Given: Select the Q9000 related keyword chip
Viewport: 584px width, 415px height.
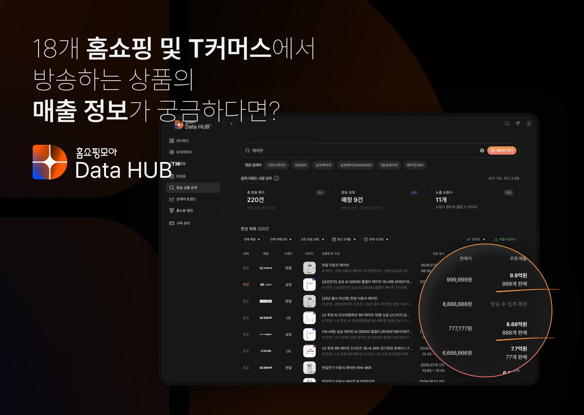Looking at the screenshot, I should (x=300, y=165).
